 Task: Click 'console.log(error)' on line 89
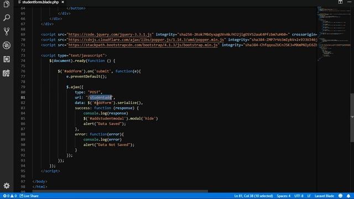102,139
